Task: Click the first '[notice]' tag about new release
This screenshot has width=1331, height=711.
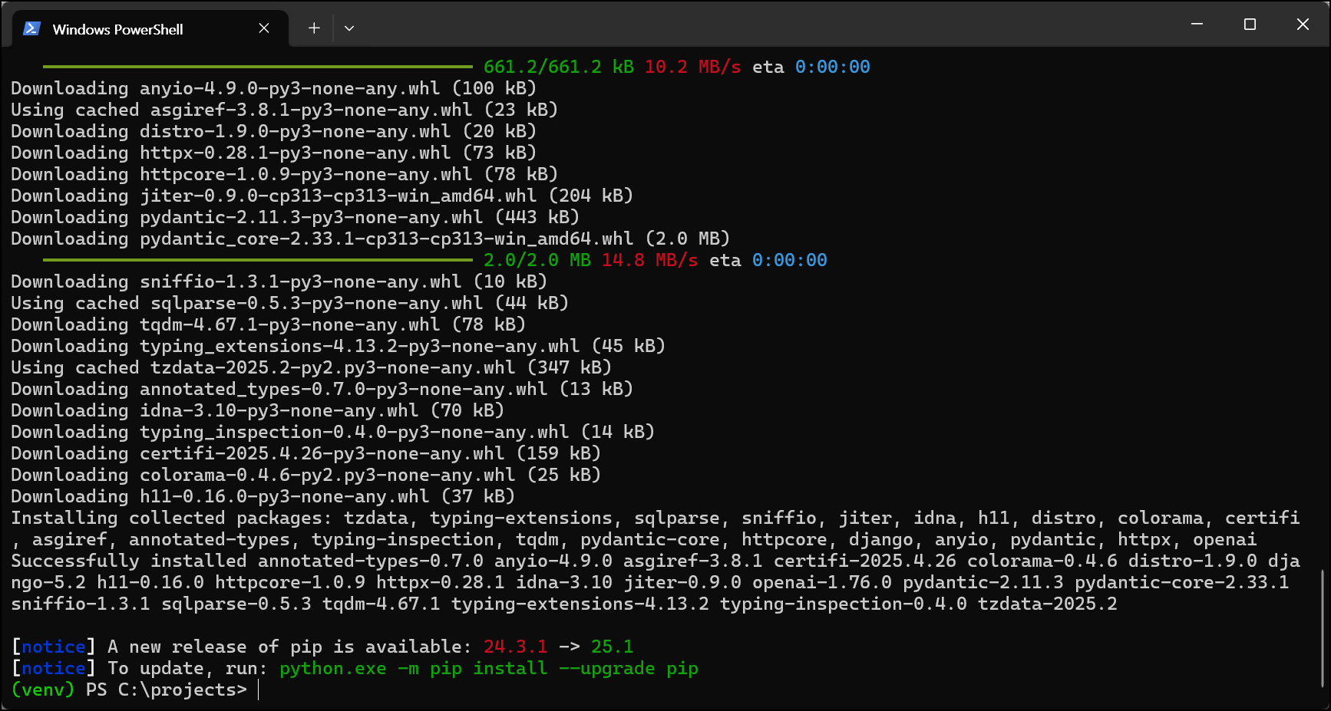Action: (x=54, y=647)
